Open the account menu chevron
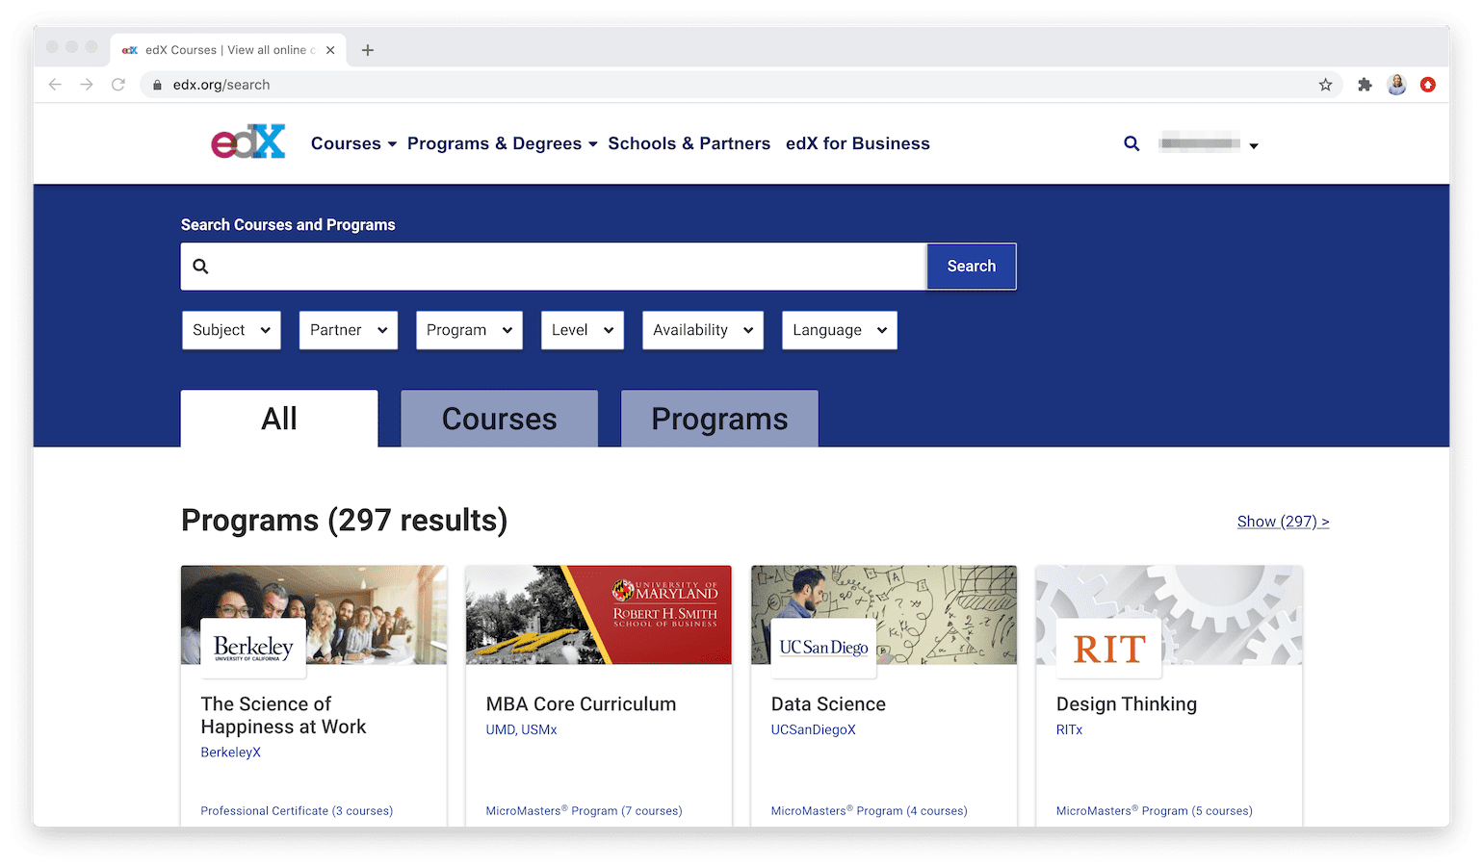This screenshot has height=868, width=1483. (1254, 145)
